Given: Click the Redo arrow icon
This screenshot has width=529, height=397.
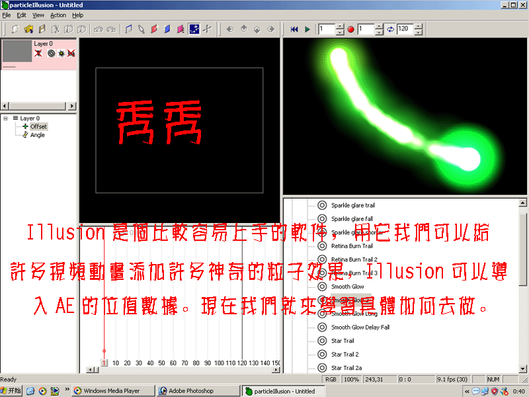Looking at the screenshot, I should coord(111,29).
